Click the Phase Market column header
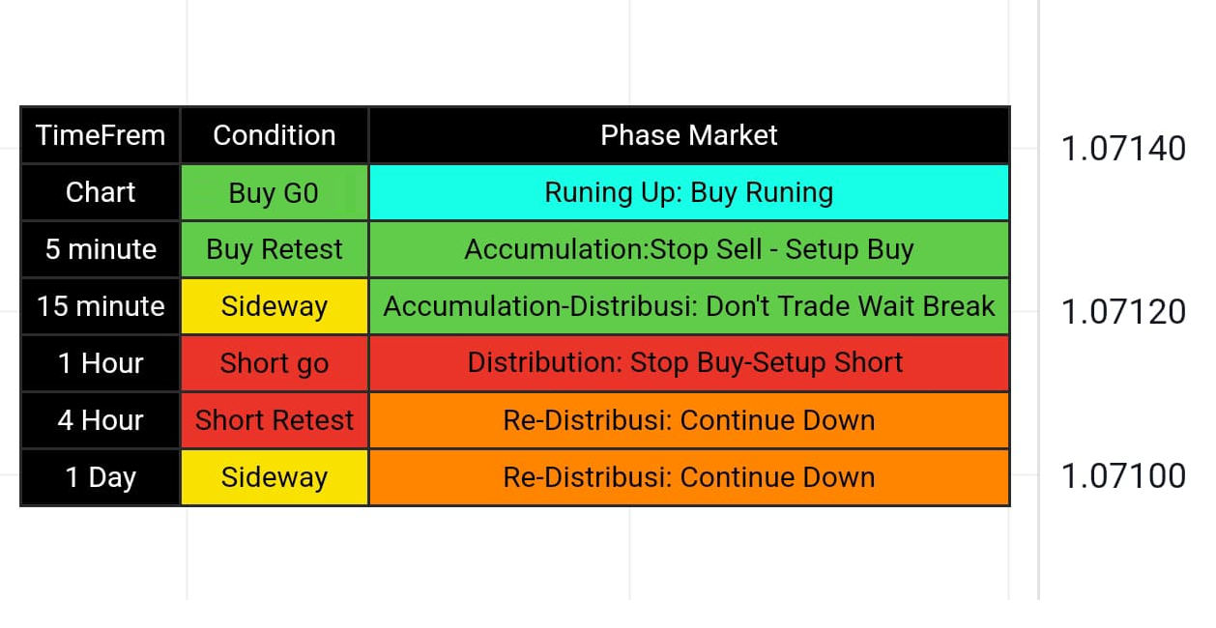The width and height of the screenshot is (1216, 628). (689, 135)
